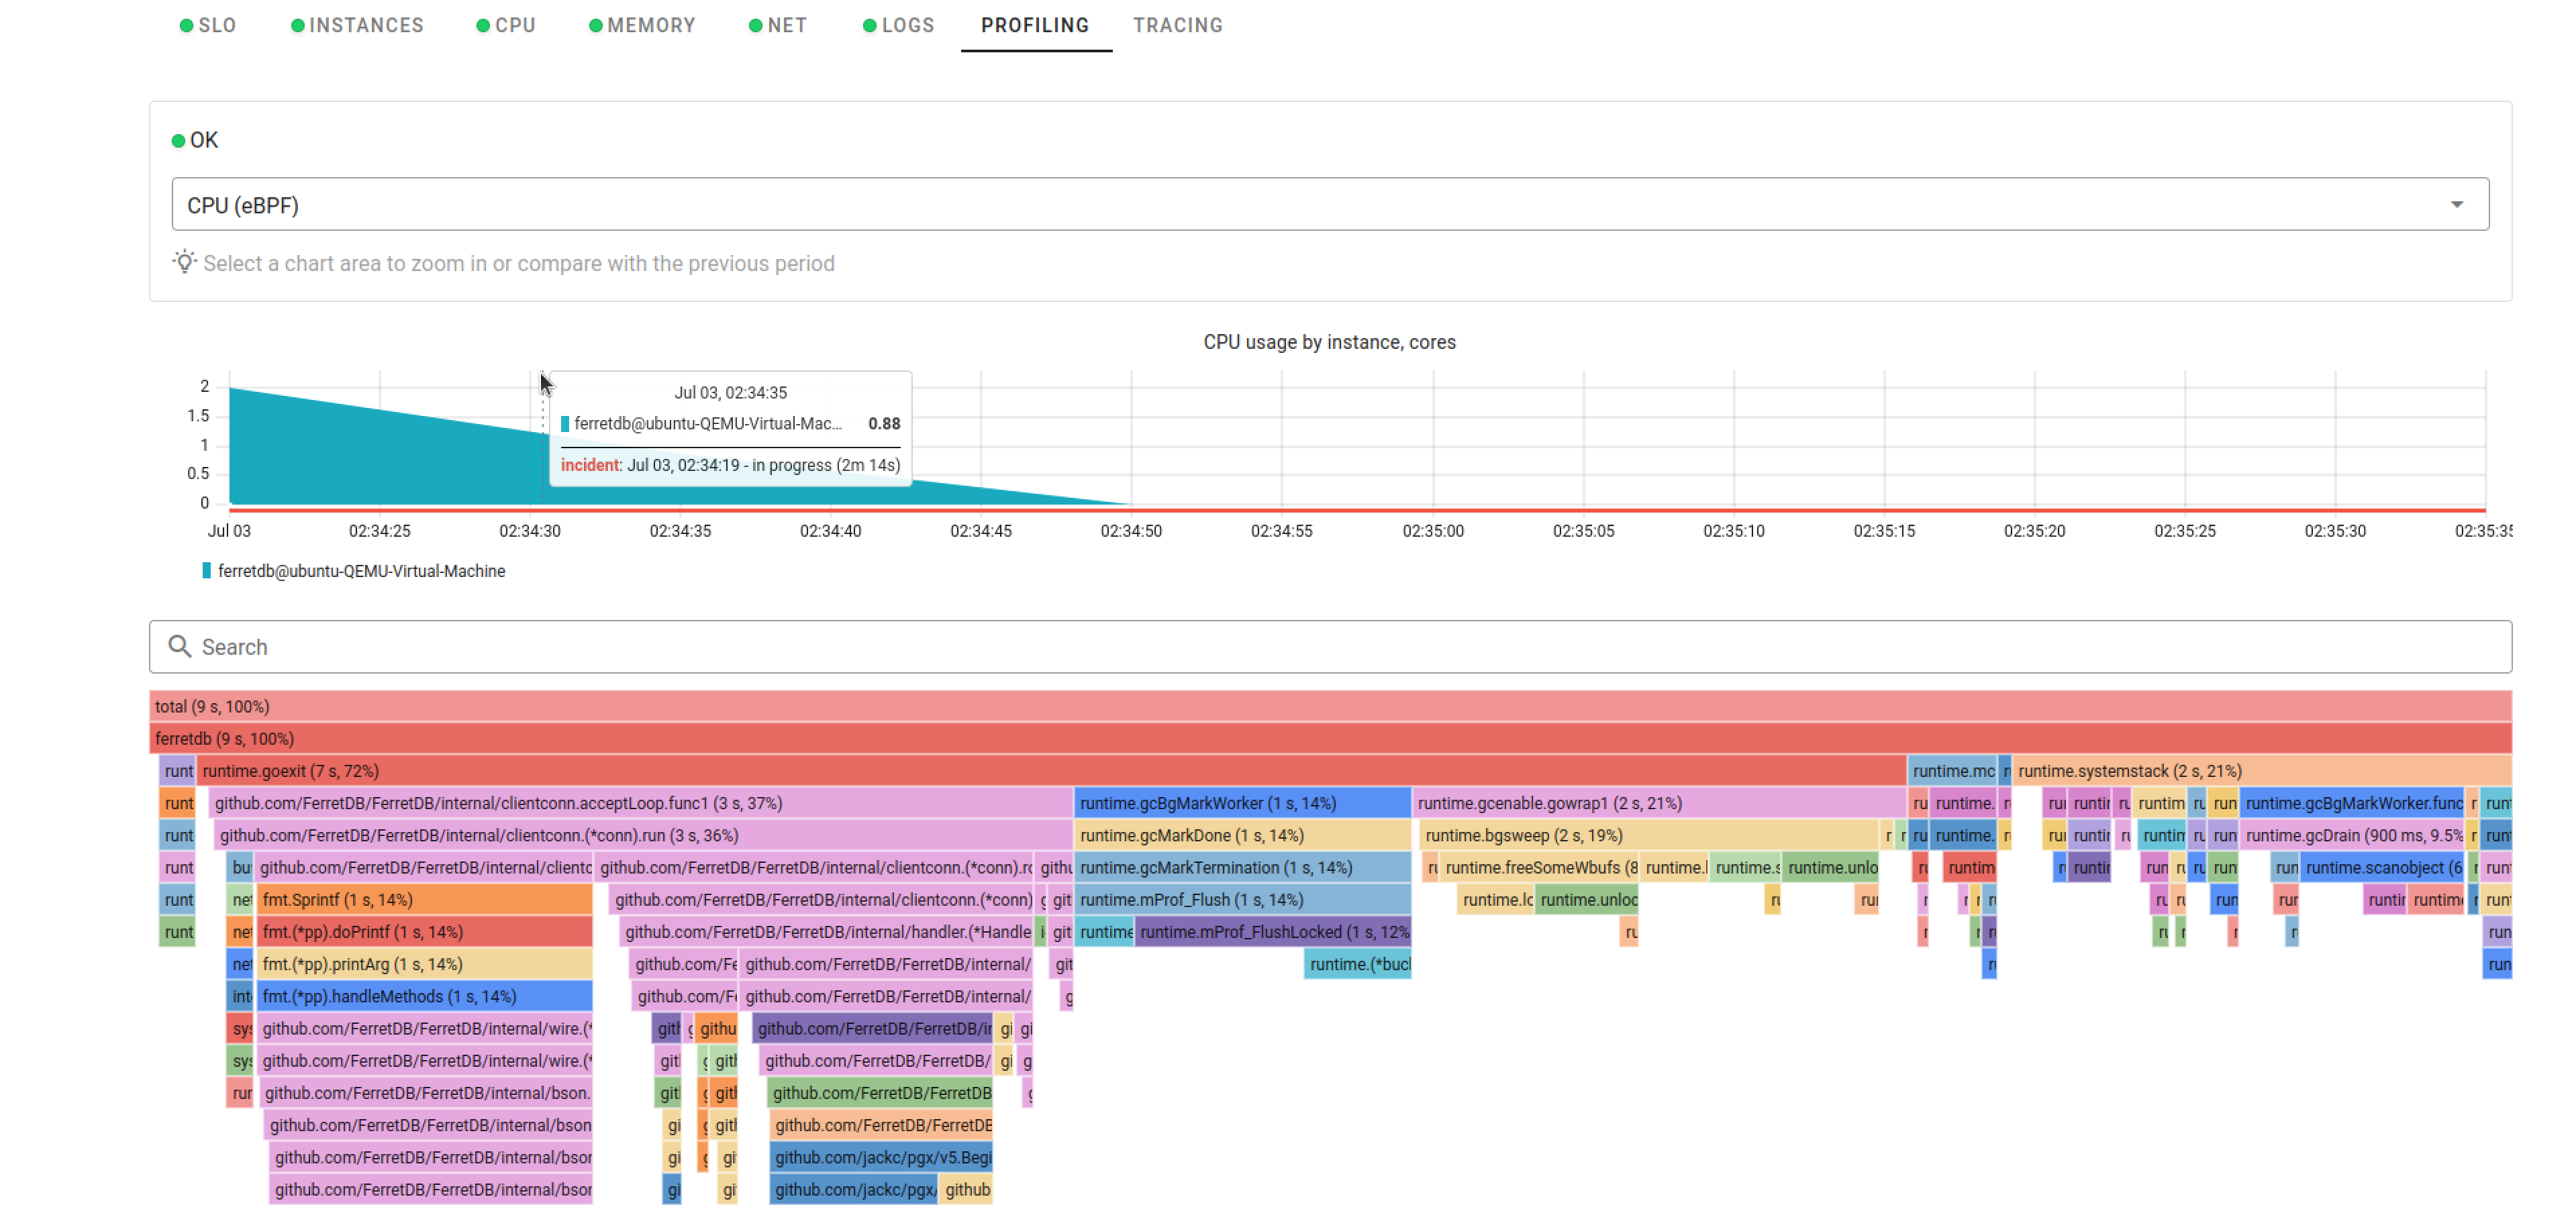
Task: Select the runtime.goexit frame in the flame graph
Action: (600, 770)
